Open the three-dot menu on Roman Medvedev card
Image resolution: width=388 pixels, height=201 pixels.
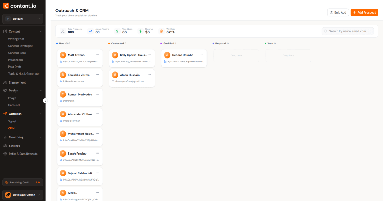(97, 94)
